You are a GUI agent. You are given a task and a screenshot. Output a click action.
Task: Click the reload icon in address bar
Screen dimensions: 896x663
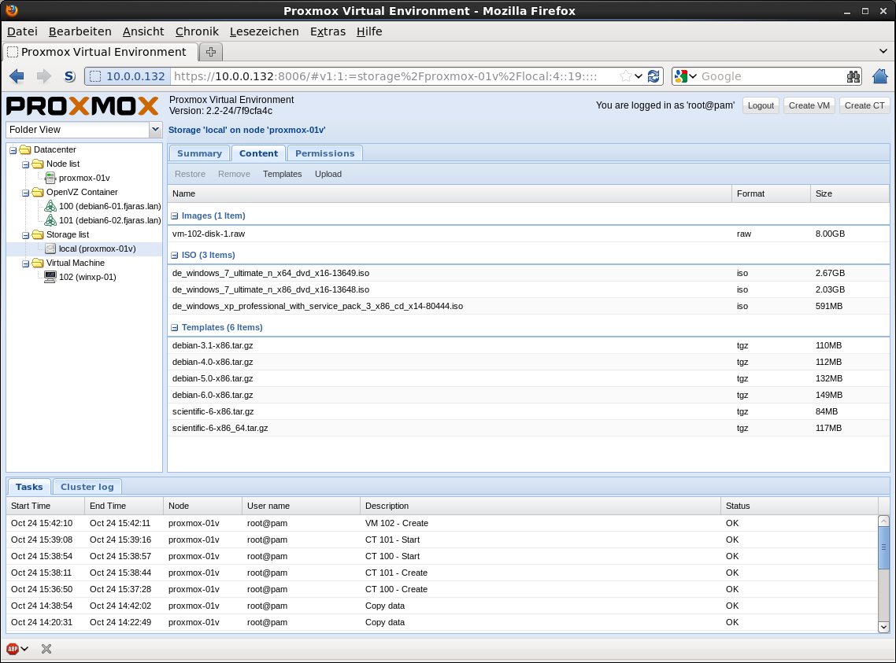[653, 76]
